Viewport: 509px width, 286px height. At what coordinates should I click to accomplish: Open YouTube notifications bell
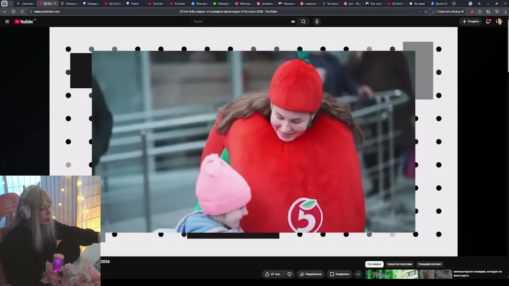click(488, 21)
